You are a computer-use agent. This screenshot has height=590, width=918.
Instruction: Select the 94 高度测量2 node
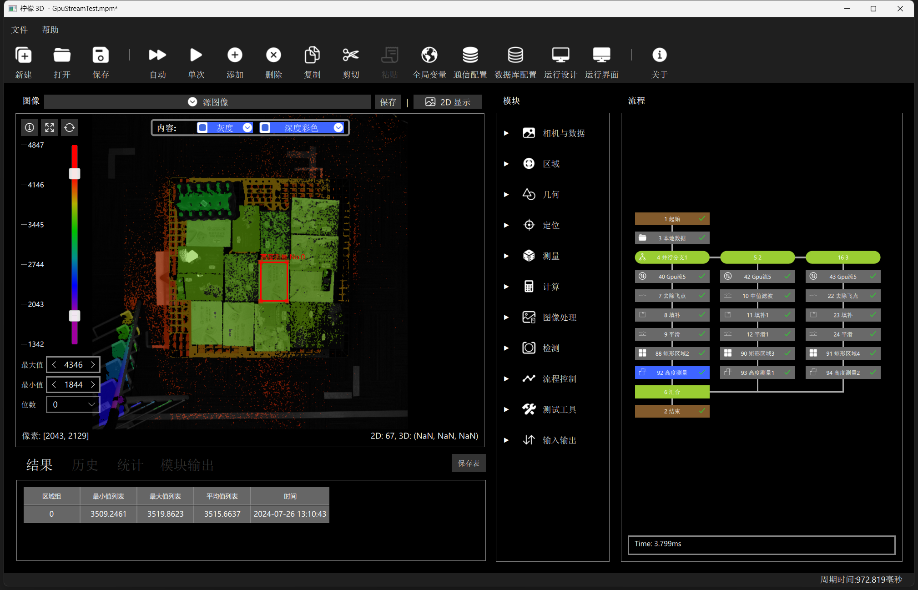[843, 373]
